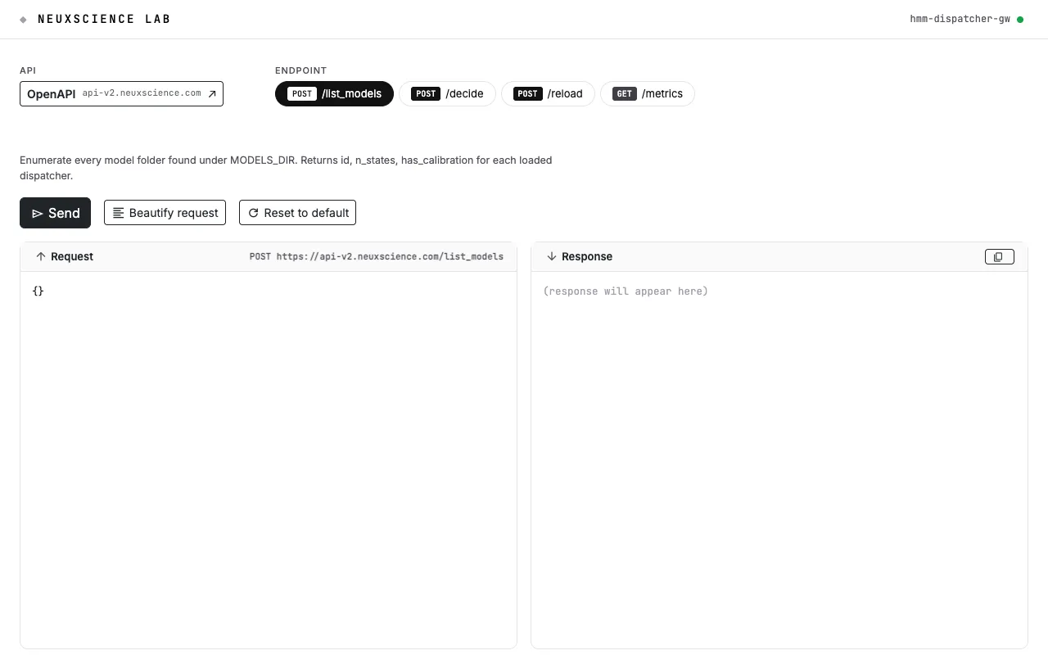Click inside the request body editor

(269, 459)
